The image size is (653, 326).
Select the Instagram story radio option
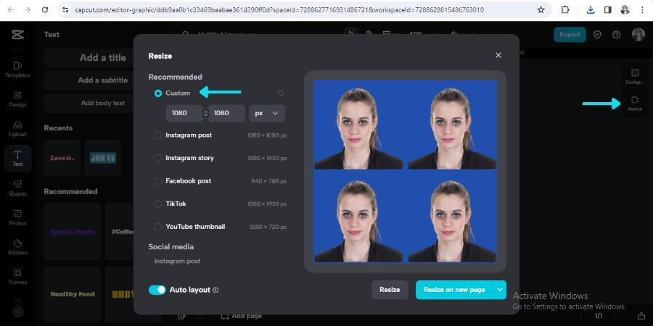(158, 158)
